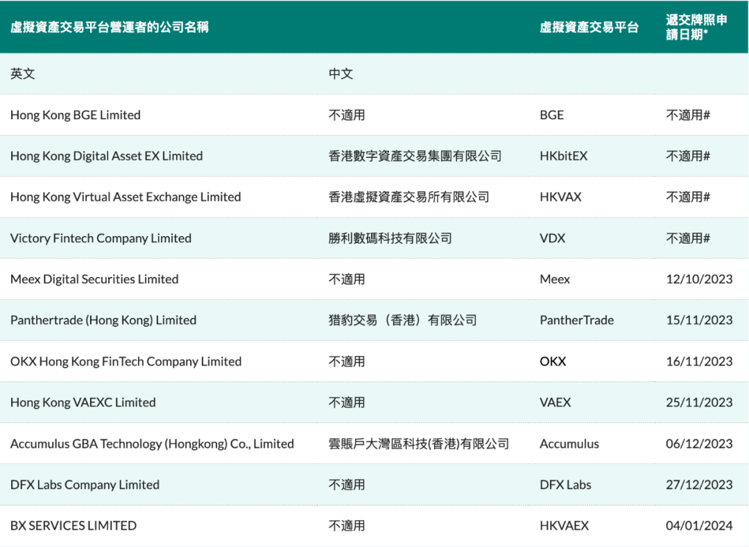Click the date 12/10/2023
Image resolution: width=749 pixels, height=547 pixels.
click(x=699, y=279)
